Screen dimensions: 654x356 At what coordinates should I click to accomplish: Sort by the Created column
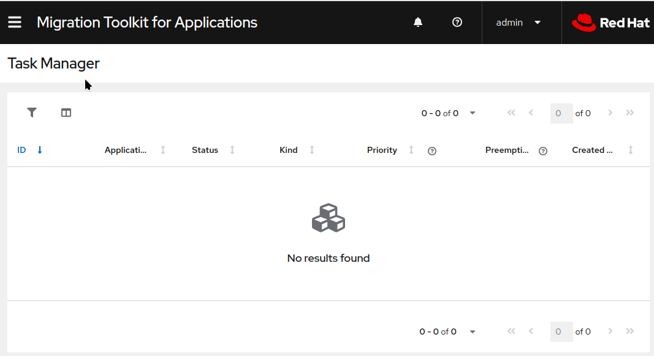[x=602, y=150]
